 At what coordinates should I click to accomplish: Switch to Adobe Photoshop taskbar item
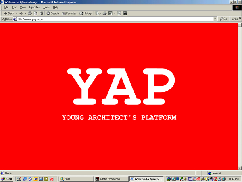pyautogui.click(x=111, y=179)
